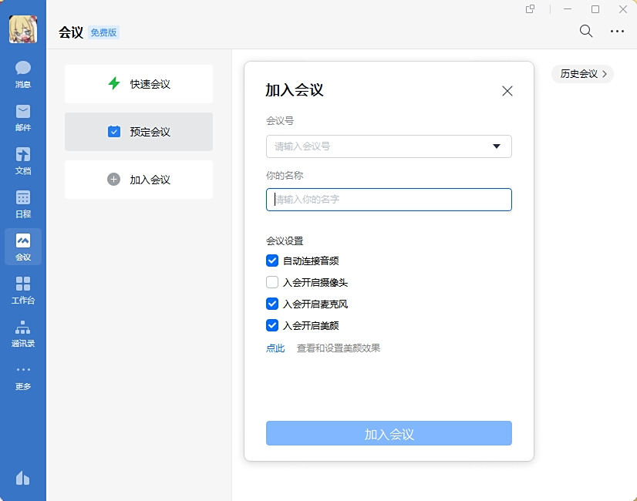The height and width of the screenshot is (501, 637).
Task: Click the search magnifier icon
Action: pos(585,32)
